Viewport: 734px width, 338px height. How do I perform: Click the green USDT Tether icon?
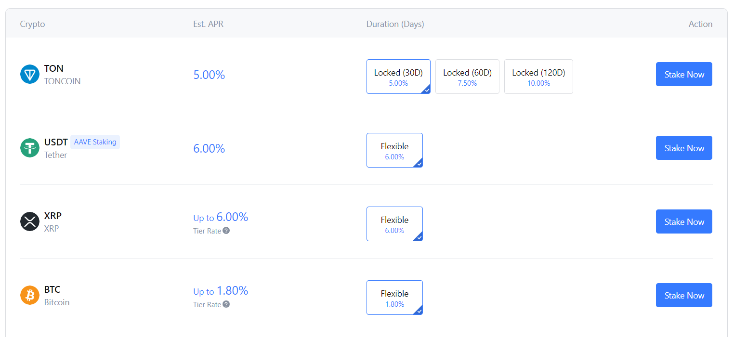pyautogui.click(x=30, y=148)
